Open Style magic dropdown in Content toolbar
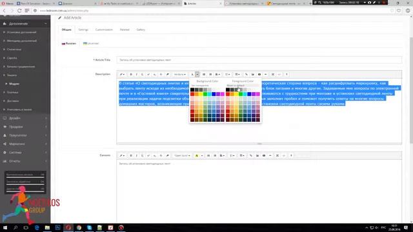 [x=122, y=155]
